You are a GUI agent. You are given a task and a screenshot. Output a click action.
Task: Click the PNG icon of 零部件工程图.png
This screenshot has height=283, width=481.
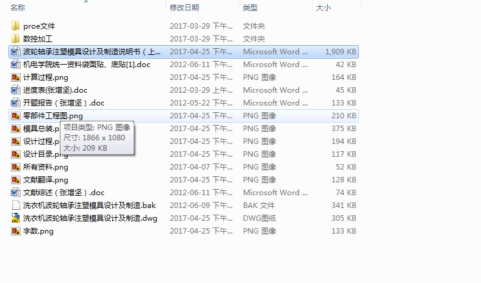(x=16, y=116)
